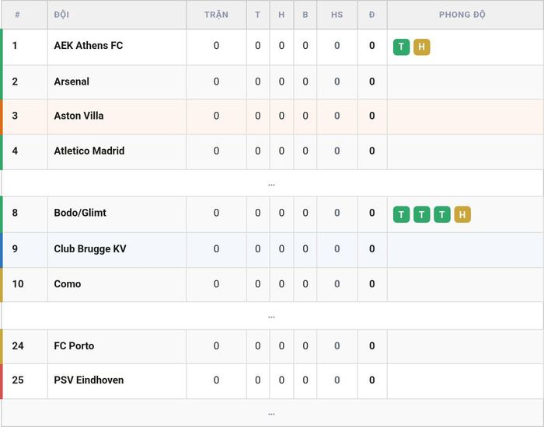The width and height of the screenshot is (544, 427).
Task: Click AEK Athens green T form badge
Action: 401,47
